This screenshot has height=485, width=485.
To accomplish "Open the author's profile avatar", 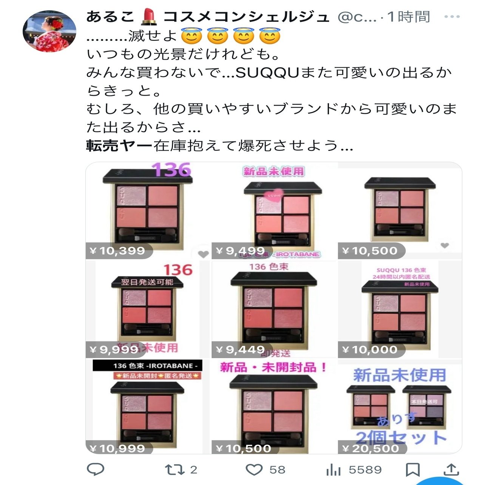I will tap(49, 31).
